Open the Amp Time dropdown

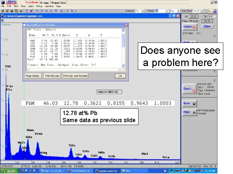[x=202, y=11]
